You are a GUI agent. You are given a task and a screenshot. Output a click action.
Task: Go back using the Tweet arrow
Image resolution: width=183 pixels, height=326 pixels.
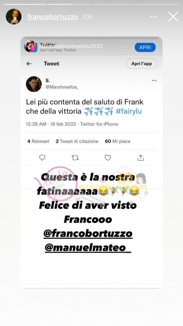pos(29,64)
